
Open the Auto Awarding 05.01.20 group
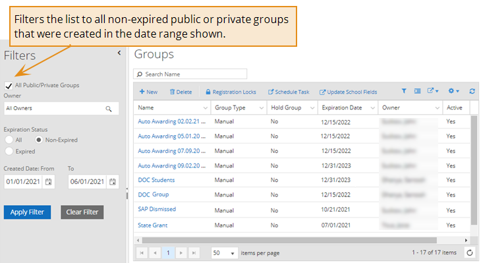coord(171,136)
